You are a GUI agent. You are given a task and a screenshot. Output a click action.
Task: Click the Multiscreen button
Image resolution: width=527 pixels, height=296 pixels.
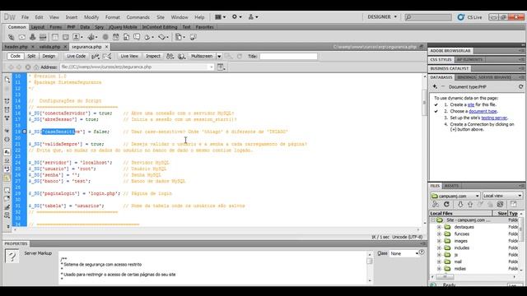[202, 56]
